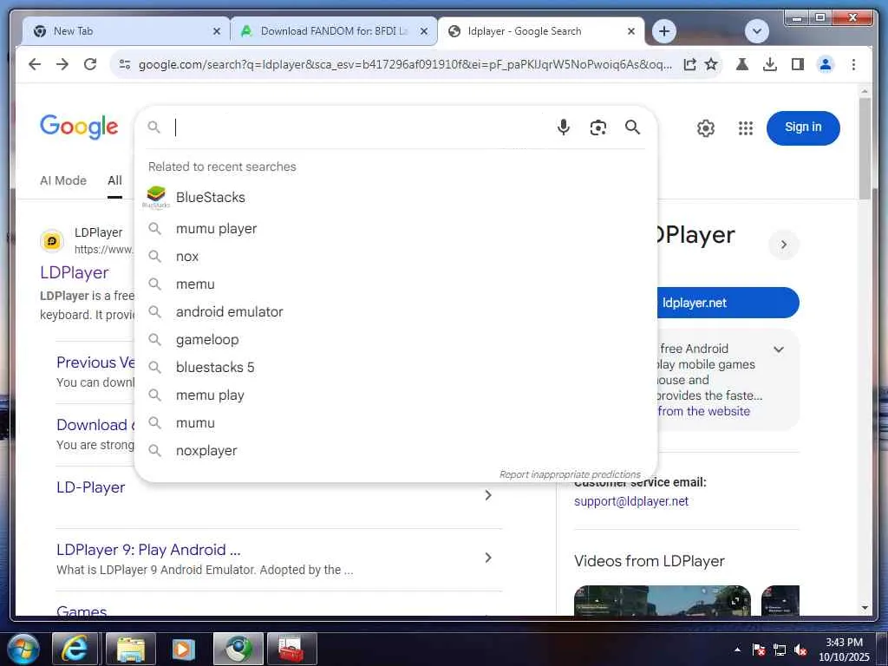Switch to Download FANDOM tab
Image resolution: width=888 pixels, height=666 pixels.
coord(334,31)
